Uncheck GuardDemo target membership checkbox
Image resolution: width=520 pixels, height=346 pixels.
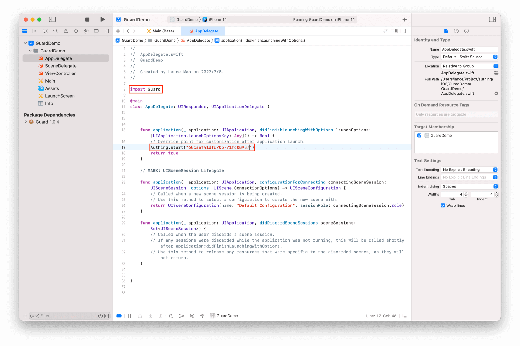(419, 136)
